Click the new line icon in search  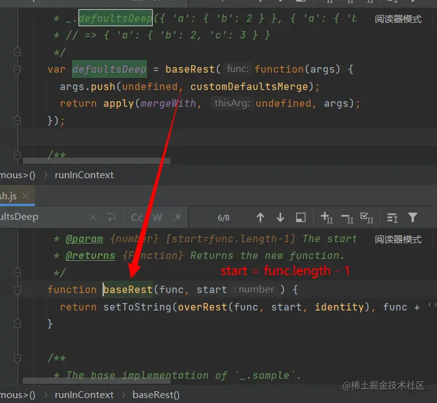click(111, 217)
